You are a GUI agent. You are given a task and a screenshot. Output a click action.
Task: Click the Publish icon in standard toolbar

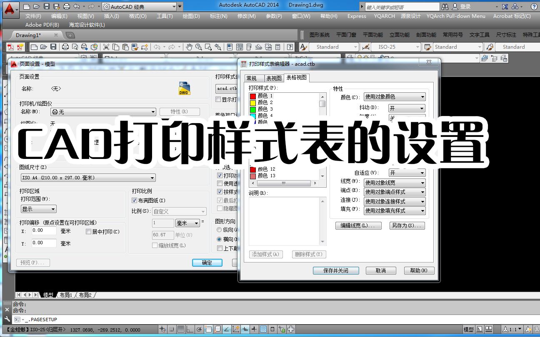[x=85, y=47]
